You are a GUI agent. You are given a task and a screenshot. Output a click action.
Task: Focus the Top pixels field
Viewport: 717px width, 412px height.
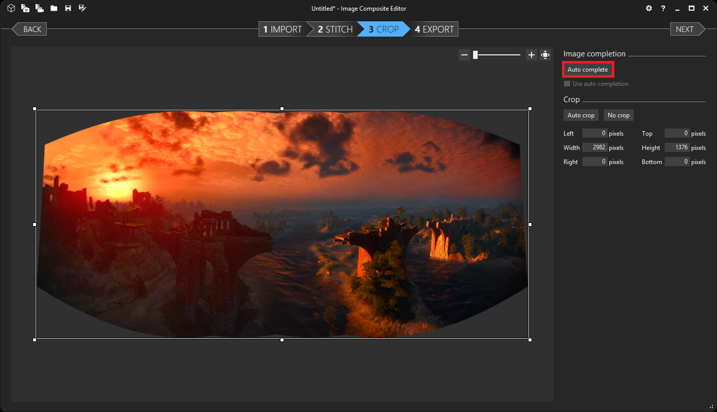(x=677, y=134)
